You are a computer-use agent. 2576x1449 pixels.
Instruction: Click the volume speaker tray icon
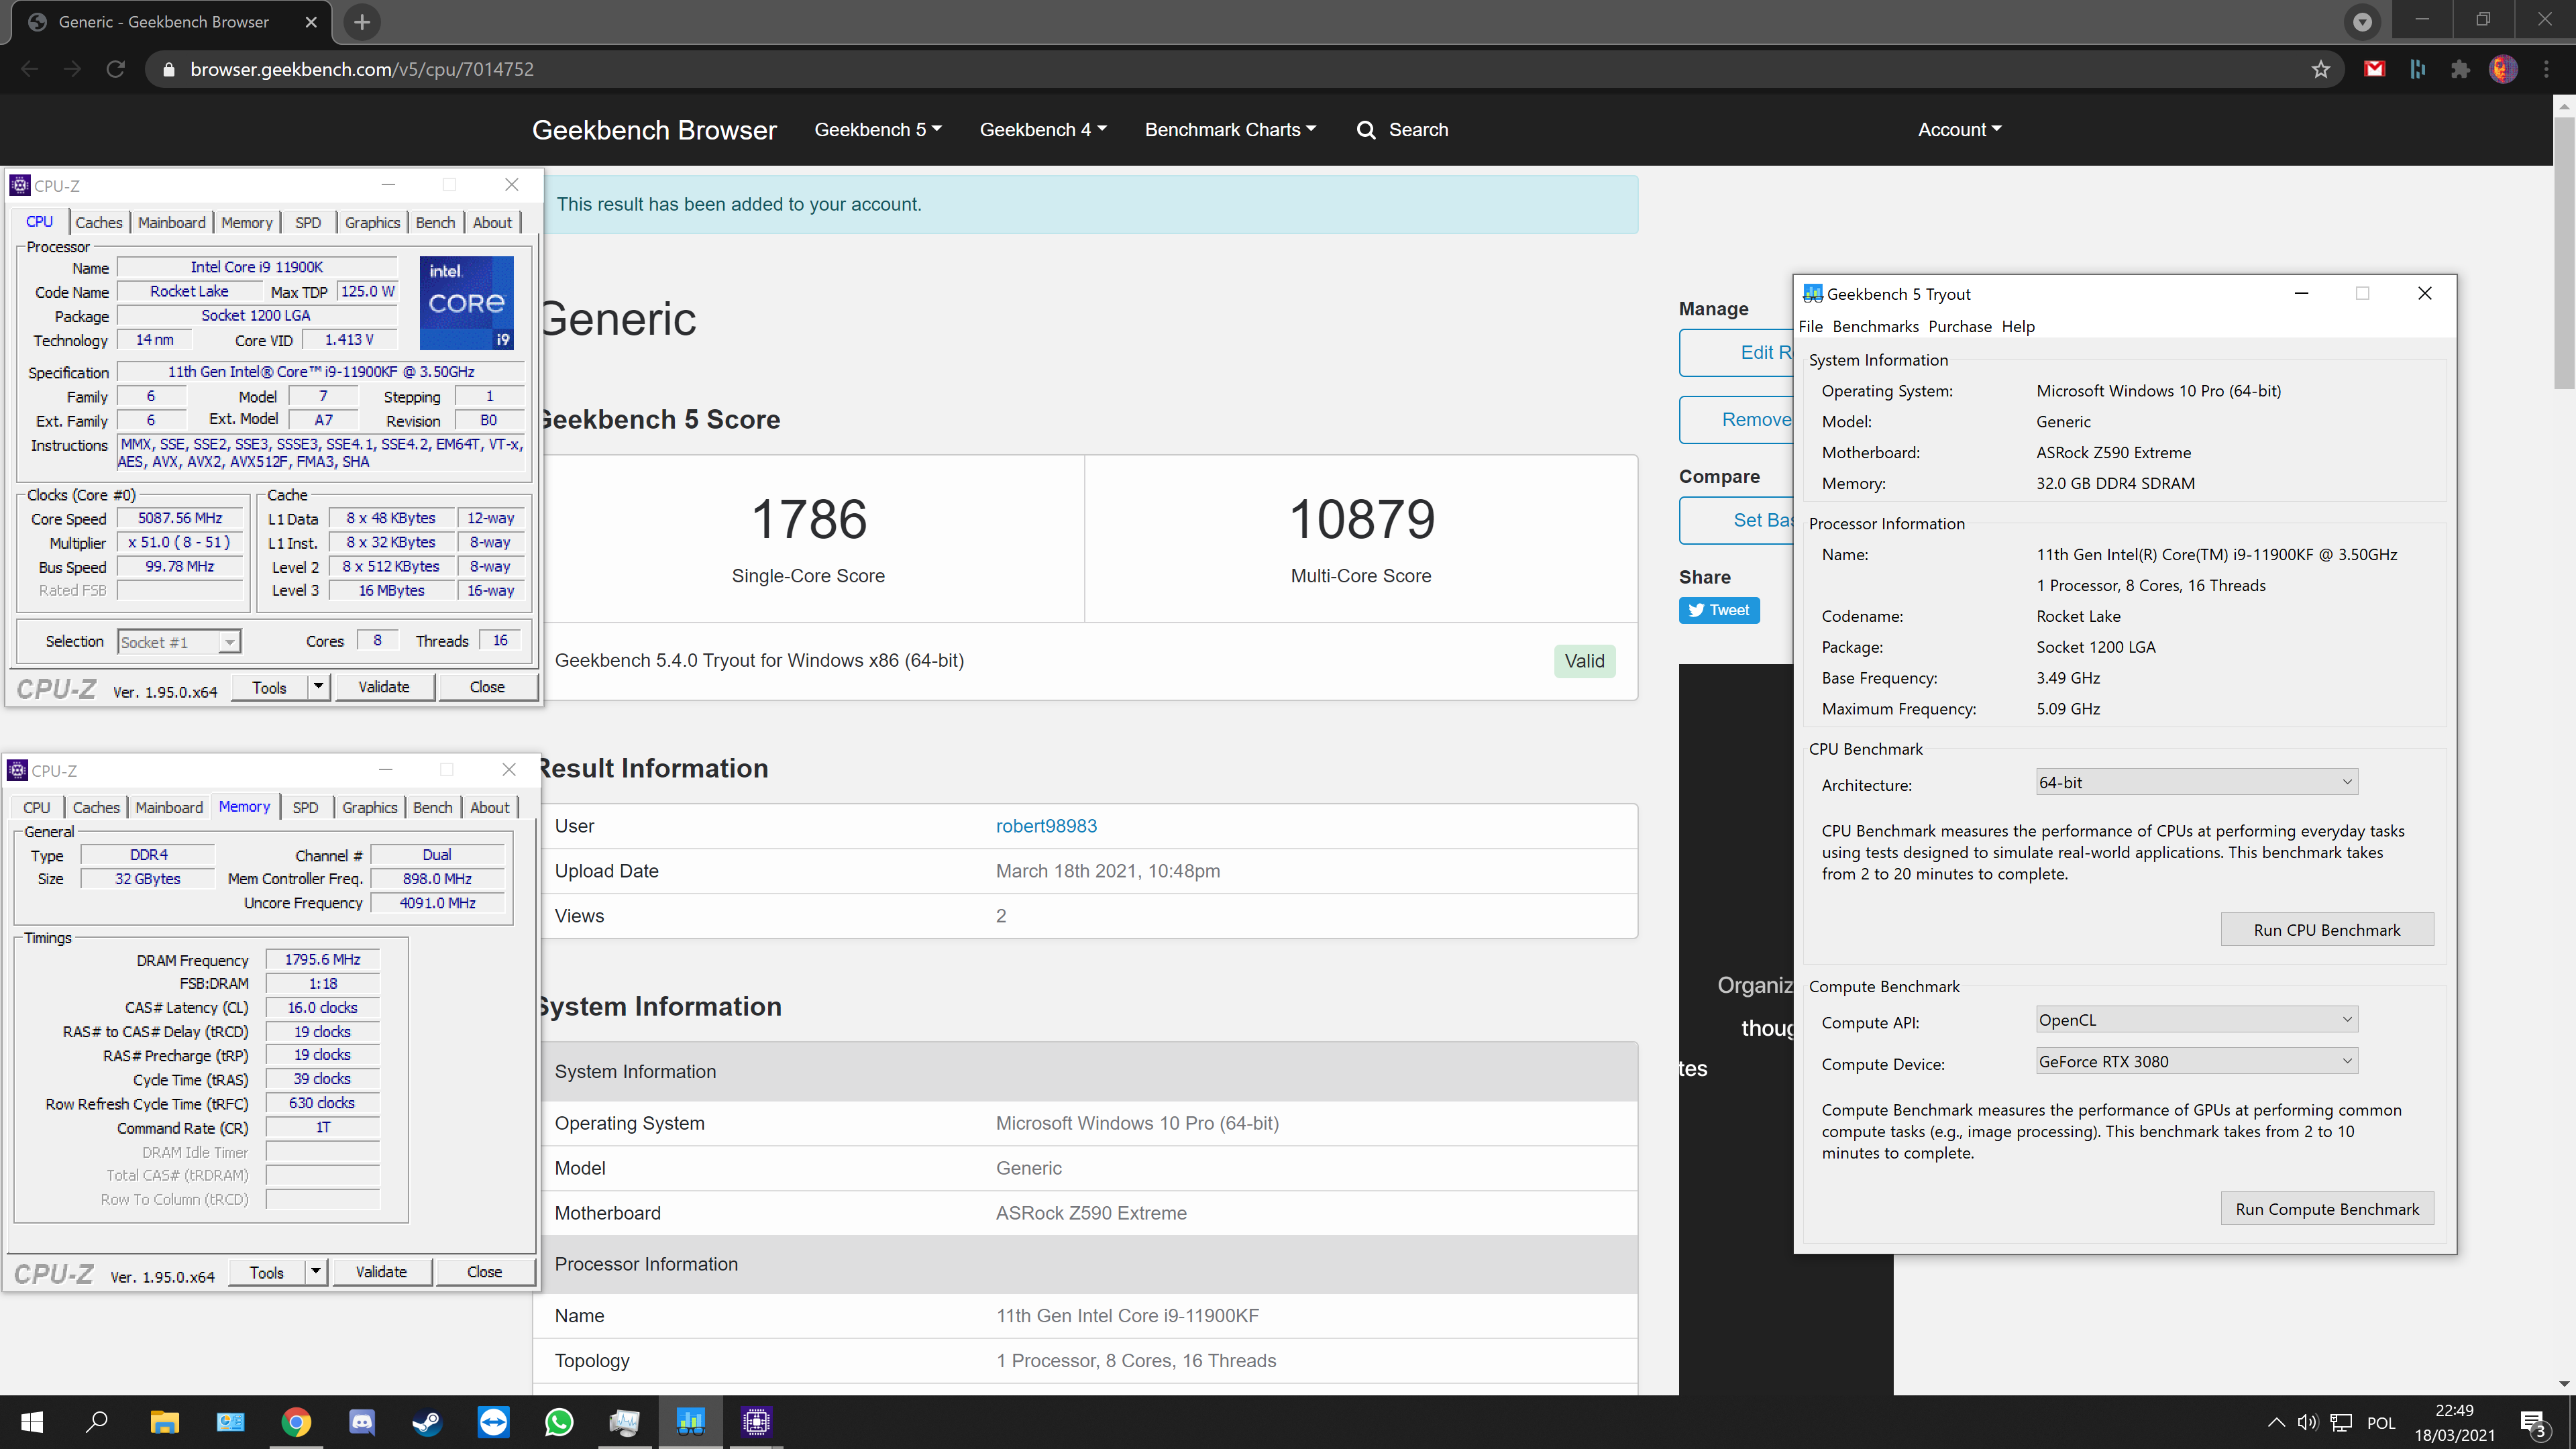pos(2308,1422)
